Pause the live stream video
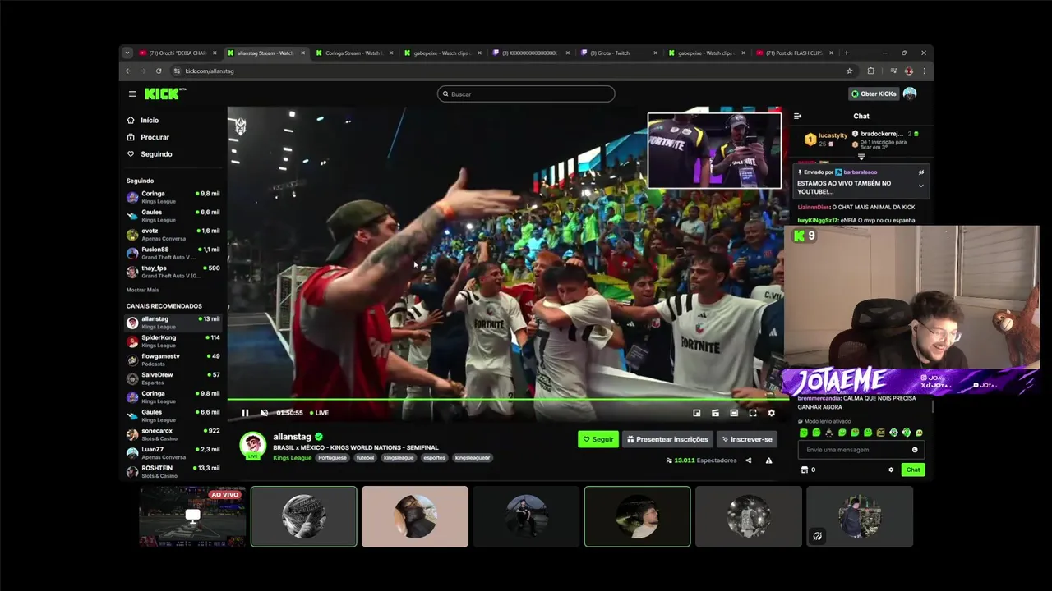Screen dimensions: 1052x591 click(x=245, y=413)
